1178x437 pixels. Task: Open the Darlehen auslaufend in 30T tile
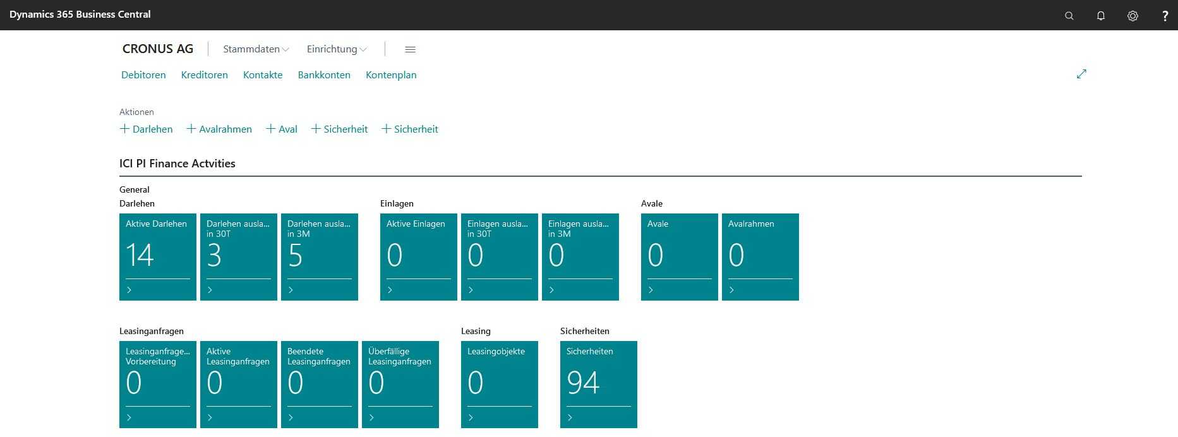tap(238, 256)
